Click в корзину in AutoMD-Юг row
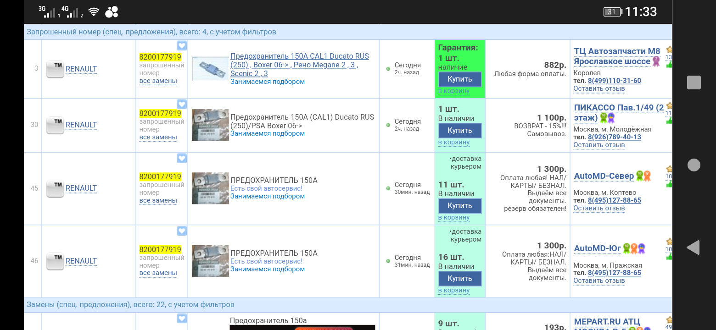 coord(454,290)
